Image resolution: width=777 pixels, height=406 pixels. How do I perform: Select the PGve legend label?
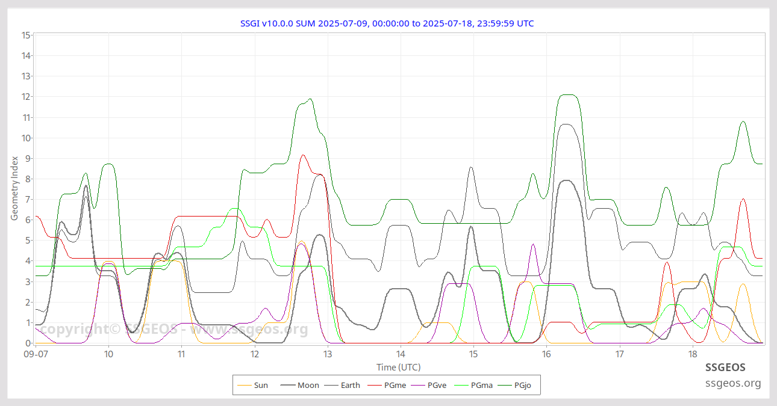pyautogui.click(x=437, y=385)
